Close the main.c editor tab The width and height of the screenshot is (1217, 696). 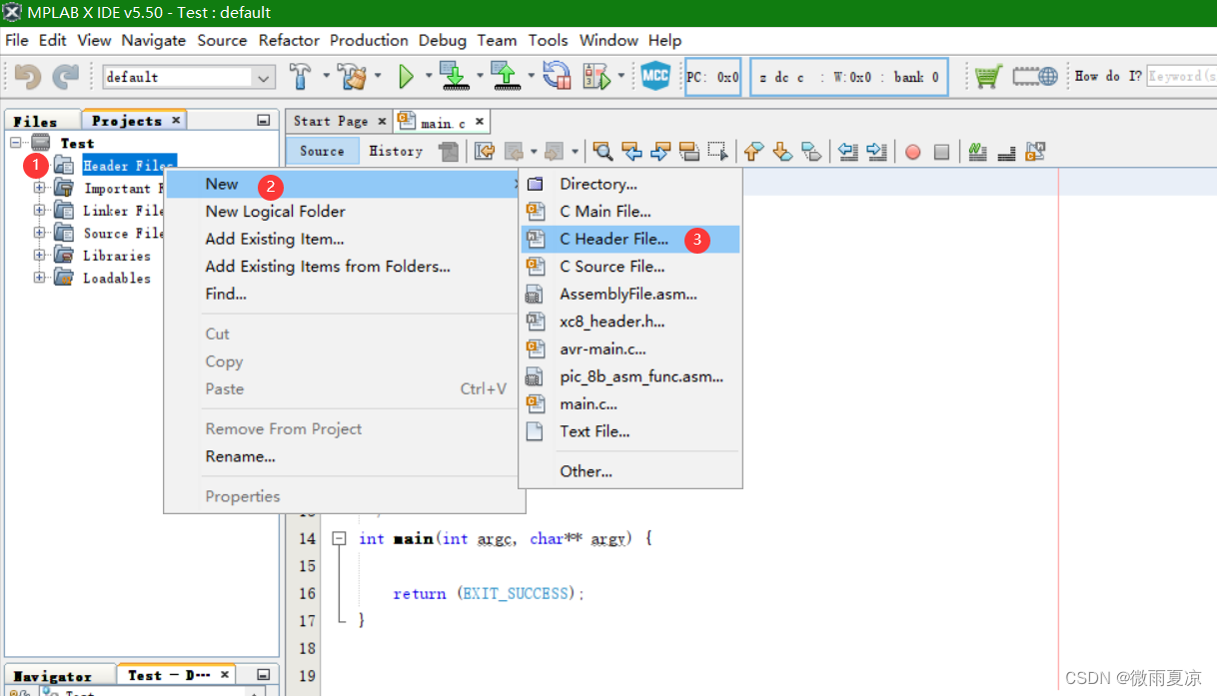point(479,121)
